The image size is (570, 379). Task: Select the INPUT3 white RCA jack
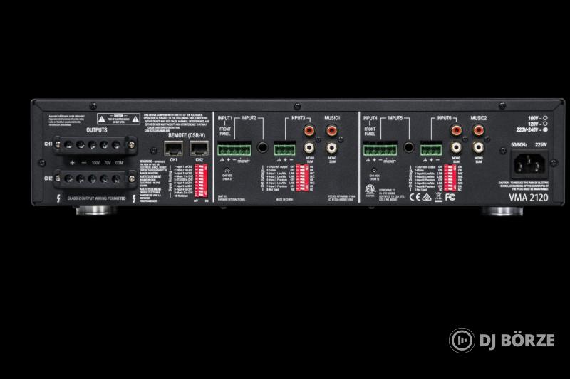pos(309,147)
